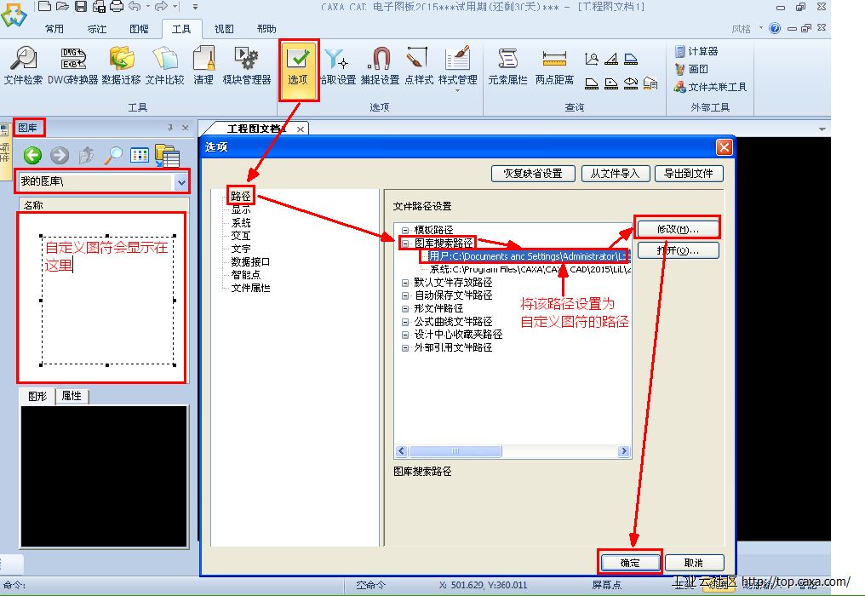Click 导出到文件 button
This screenshot has height=596, width=865.
[689, 174]
